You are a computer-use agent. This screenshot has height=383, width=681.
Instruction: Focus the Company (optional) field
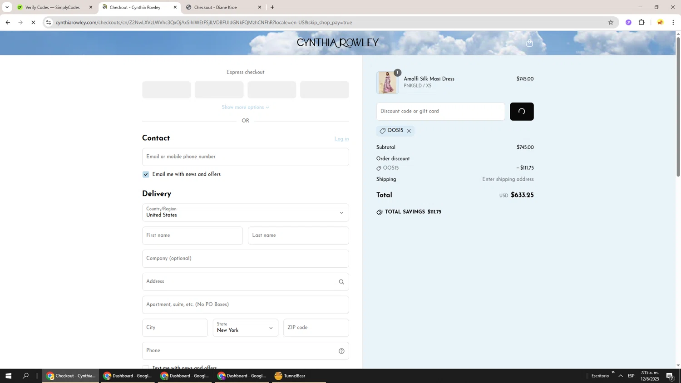click(246, 259)
